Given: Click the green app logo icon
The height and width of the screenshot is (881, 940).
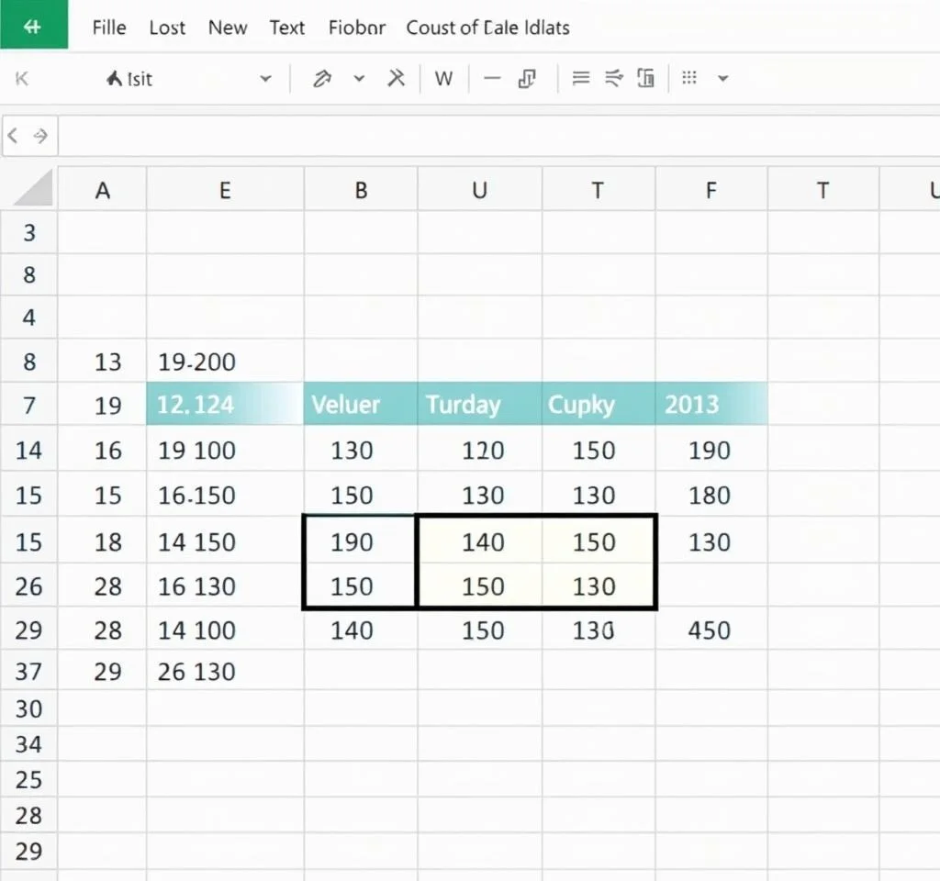Looking at the screenshot, I should [33, 25].
